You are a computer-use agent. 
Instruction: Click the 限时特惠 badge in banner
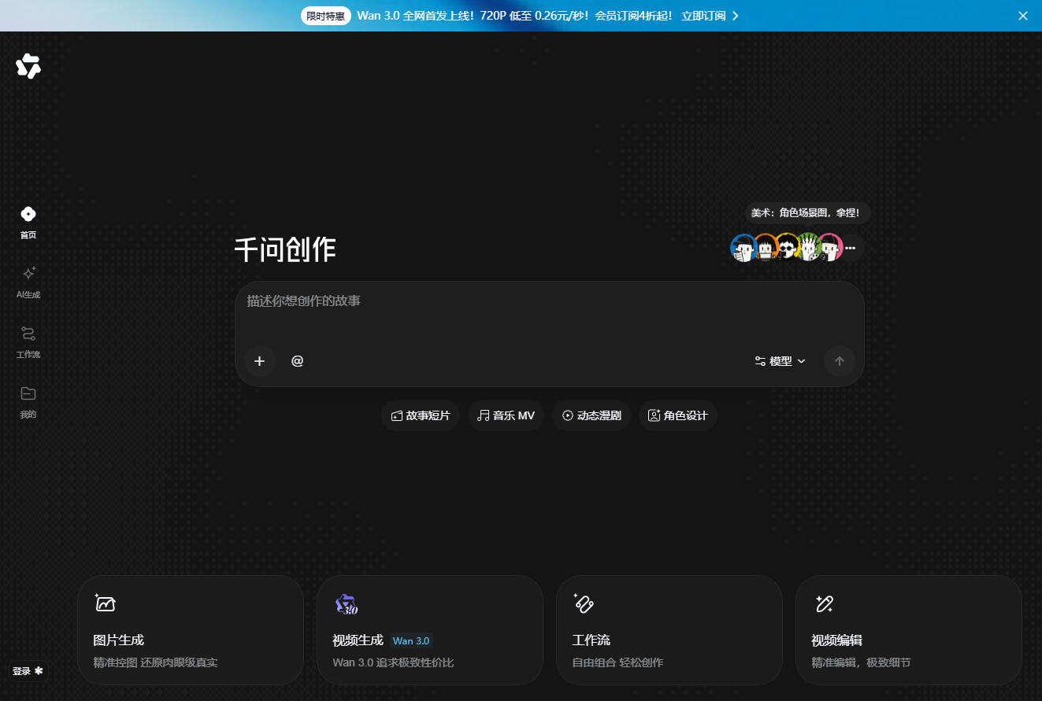(326, 16)
